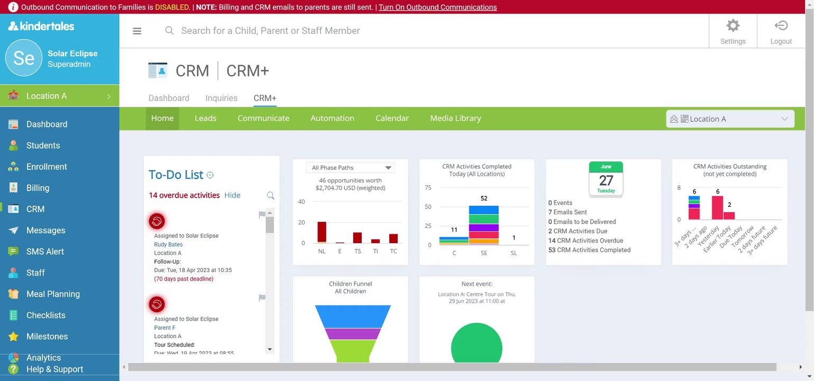Screen dimensions: 814x381
Task: Open the Parent F lead link
Action: (x=164, y=328)
